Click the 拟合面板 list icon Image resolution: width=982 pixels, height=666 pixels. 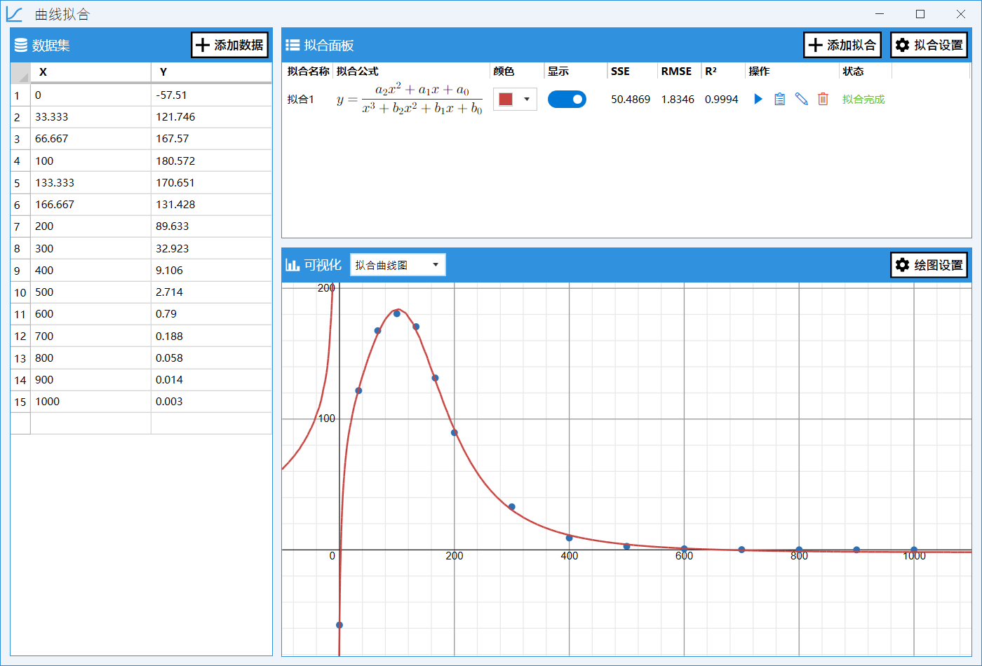(292, 46)
